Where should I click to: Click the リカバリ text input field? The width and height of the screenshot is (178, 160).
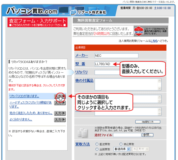pyautogui.click(x=107, y=72)
